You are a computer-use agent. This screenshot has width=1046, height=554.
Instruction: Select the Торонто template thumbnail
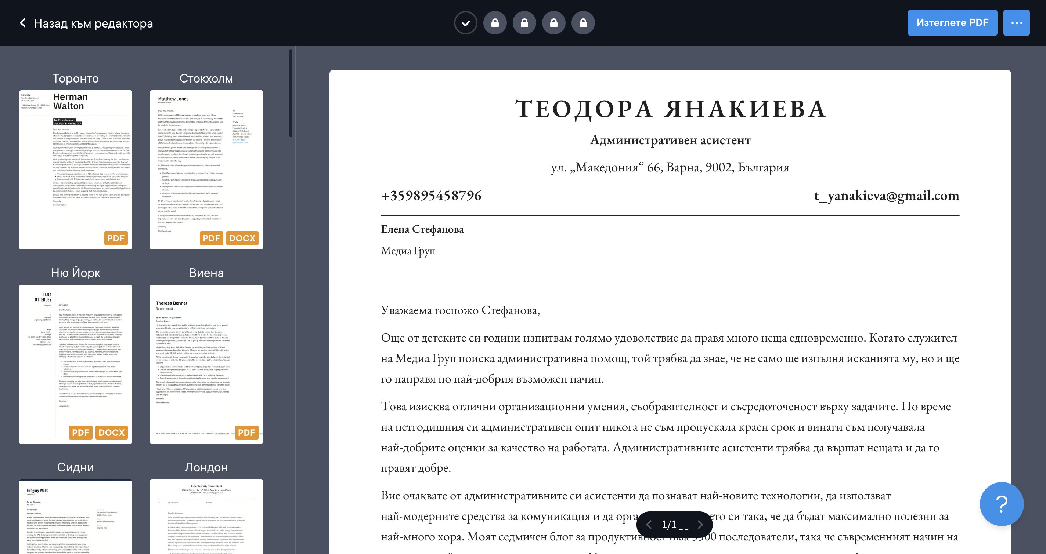[x=76, y=170]
